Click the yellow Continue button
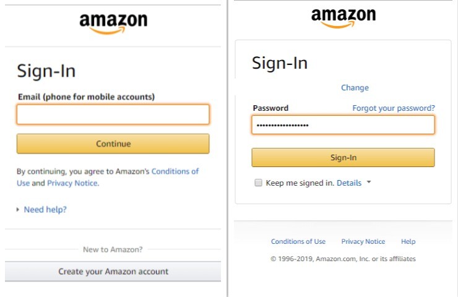458x297 pixels. (x=113, y=144)
